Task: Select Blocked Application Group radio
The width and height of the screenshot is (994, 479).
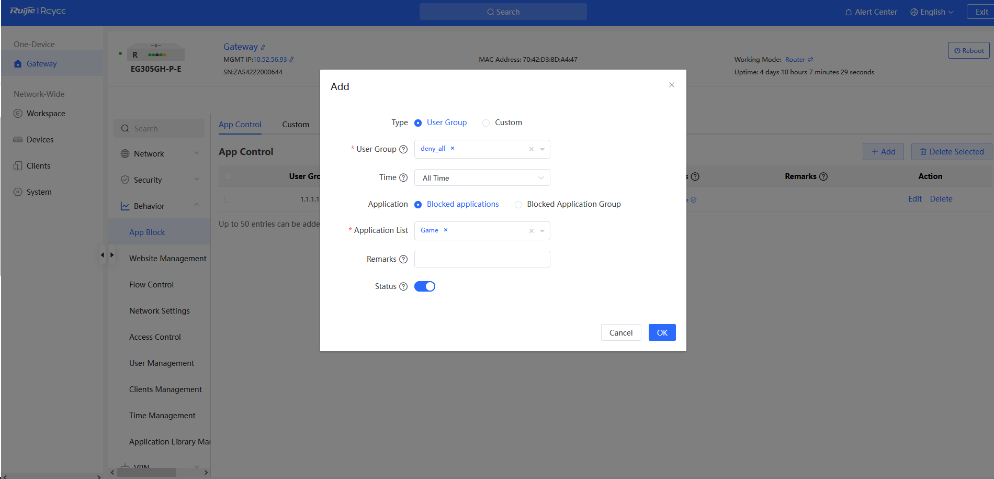Action: pyautogui.click(x=518, y=205)
